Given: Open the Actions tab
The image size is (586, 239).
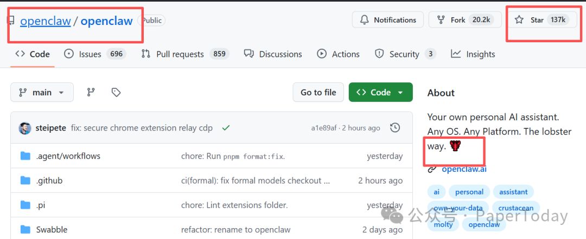Looking at the screenshot, I should (x=338, y=54).
